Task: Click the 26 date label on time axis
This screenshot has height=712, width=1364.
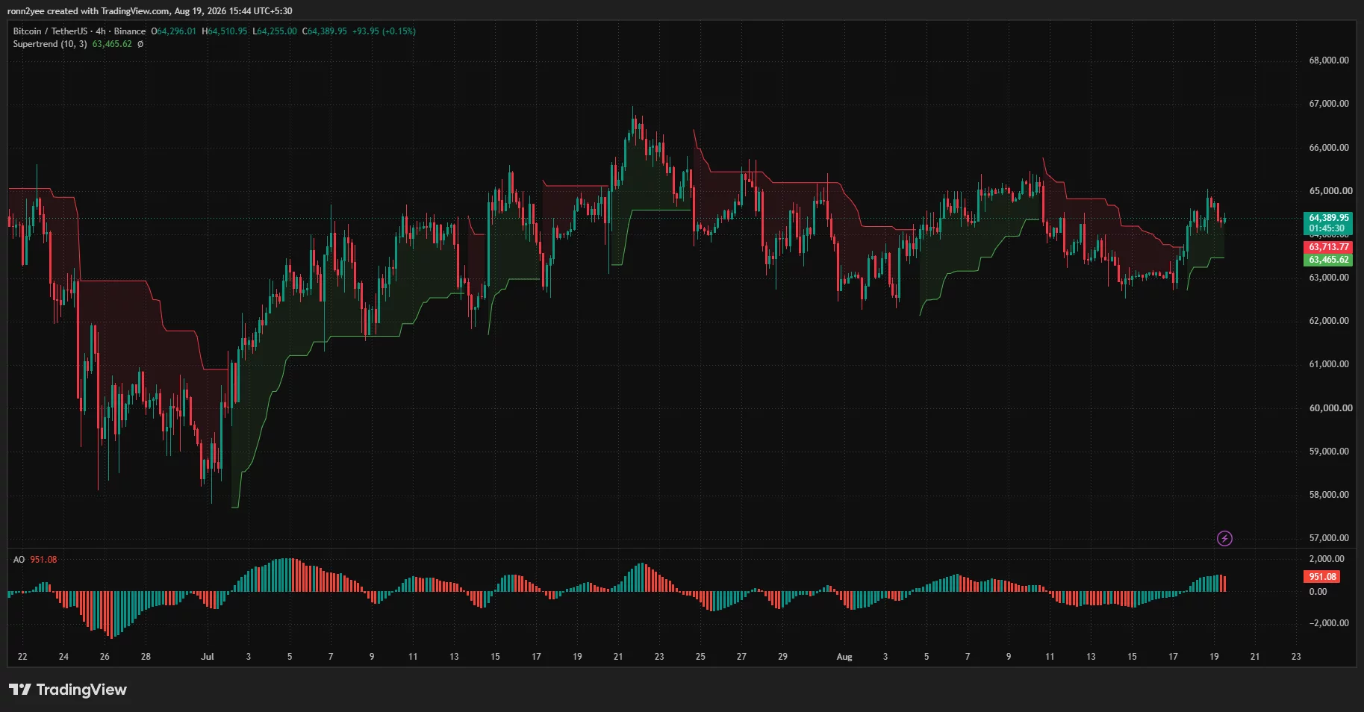Action: (105, 657)
